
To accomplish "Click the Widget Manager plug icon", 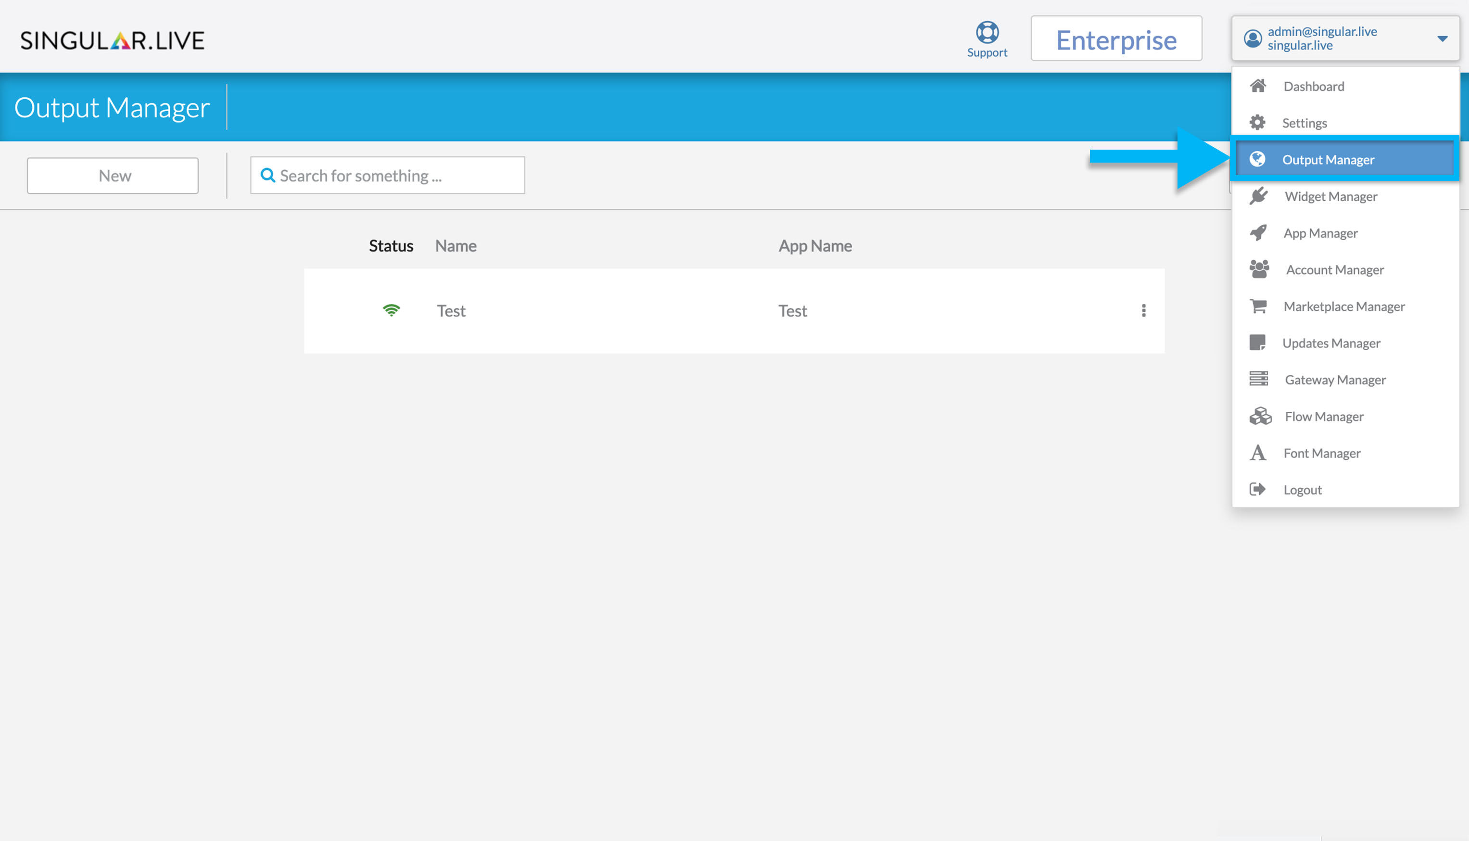I will click(1258, 196).
